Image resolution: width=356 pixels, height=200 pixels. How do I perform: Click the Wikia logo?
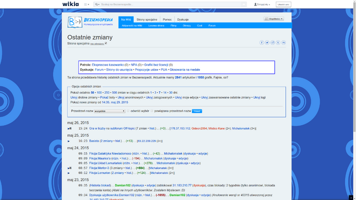click(x=71, y=4)
